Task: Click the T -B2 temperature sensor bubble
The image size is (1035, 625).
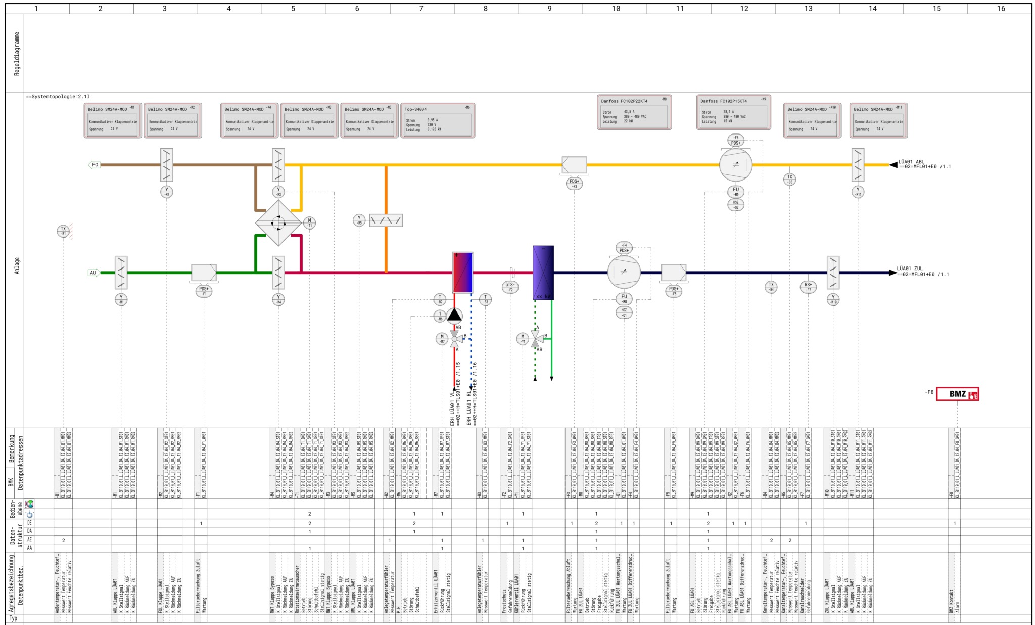Action: point(440,299)
